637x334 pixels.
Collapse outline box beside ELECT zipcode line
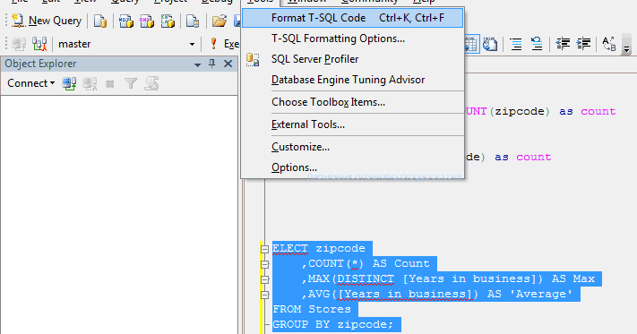(264, 249)
